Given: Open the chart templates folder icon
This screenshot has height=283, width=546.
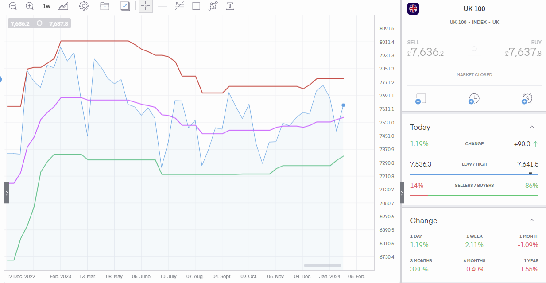Looking at the screenshot, I should 105,6.
